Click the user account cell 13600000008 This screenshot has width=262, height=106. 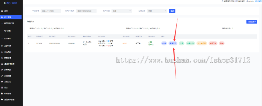click(54, 43)
